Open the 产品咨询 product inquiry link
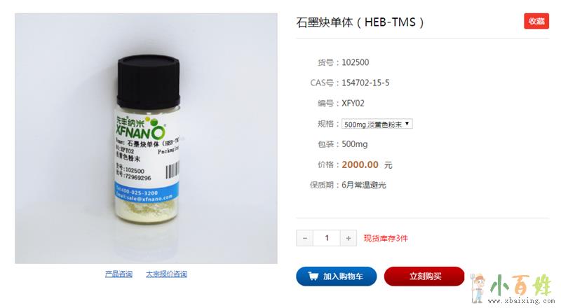Screen dimensions: 561x308 (119, 274)
